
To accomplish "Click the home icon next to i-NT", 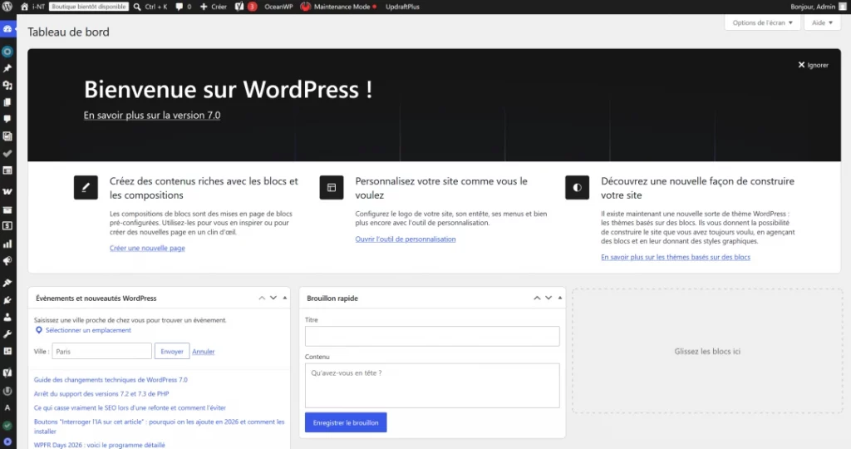I will click(24, 7).
